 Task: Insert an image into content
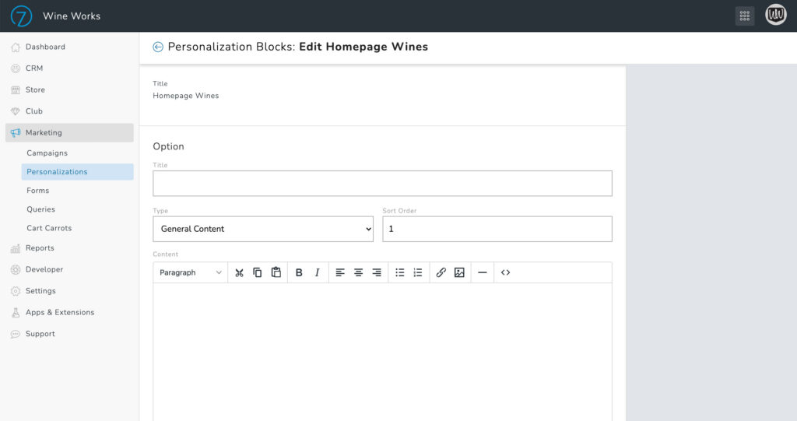point(459,272)
